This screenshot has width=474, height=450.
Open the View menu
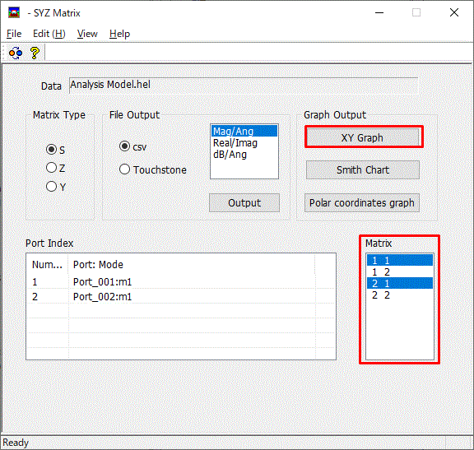pos(87,34)
